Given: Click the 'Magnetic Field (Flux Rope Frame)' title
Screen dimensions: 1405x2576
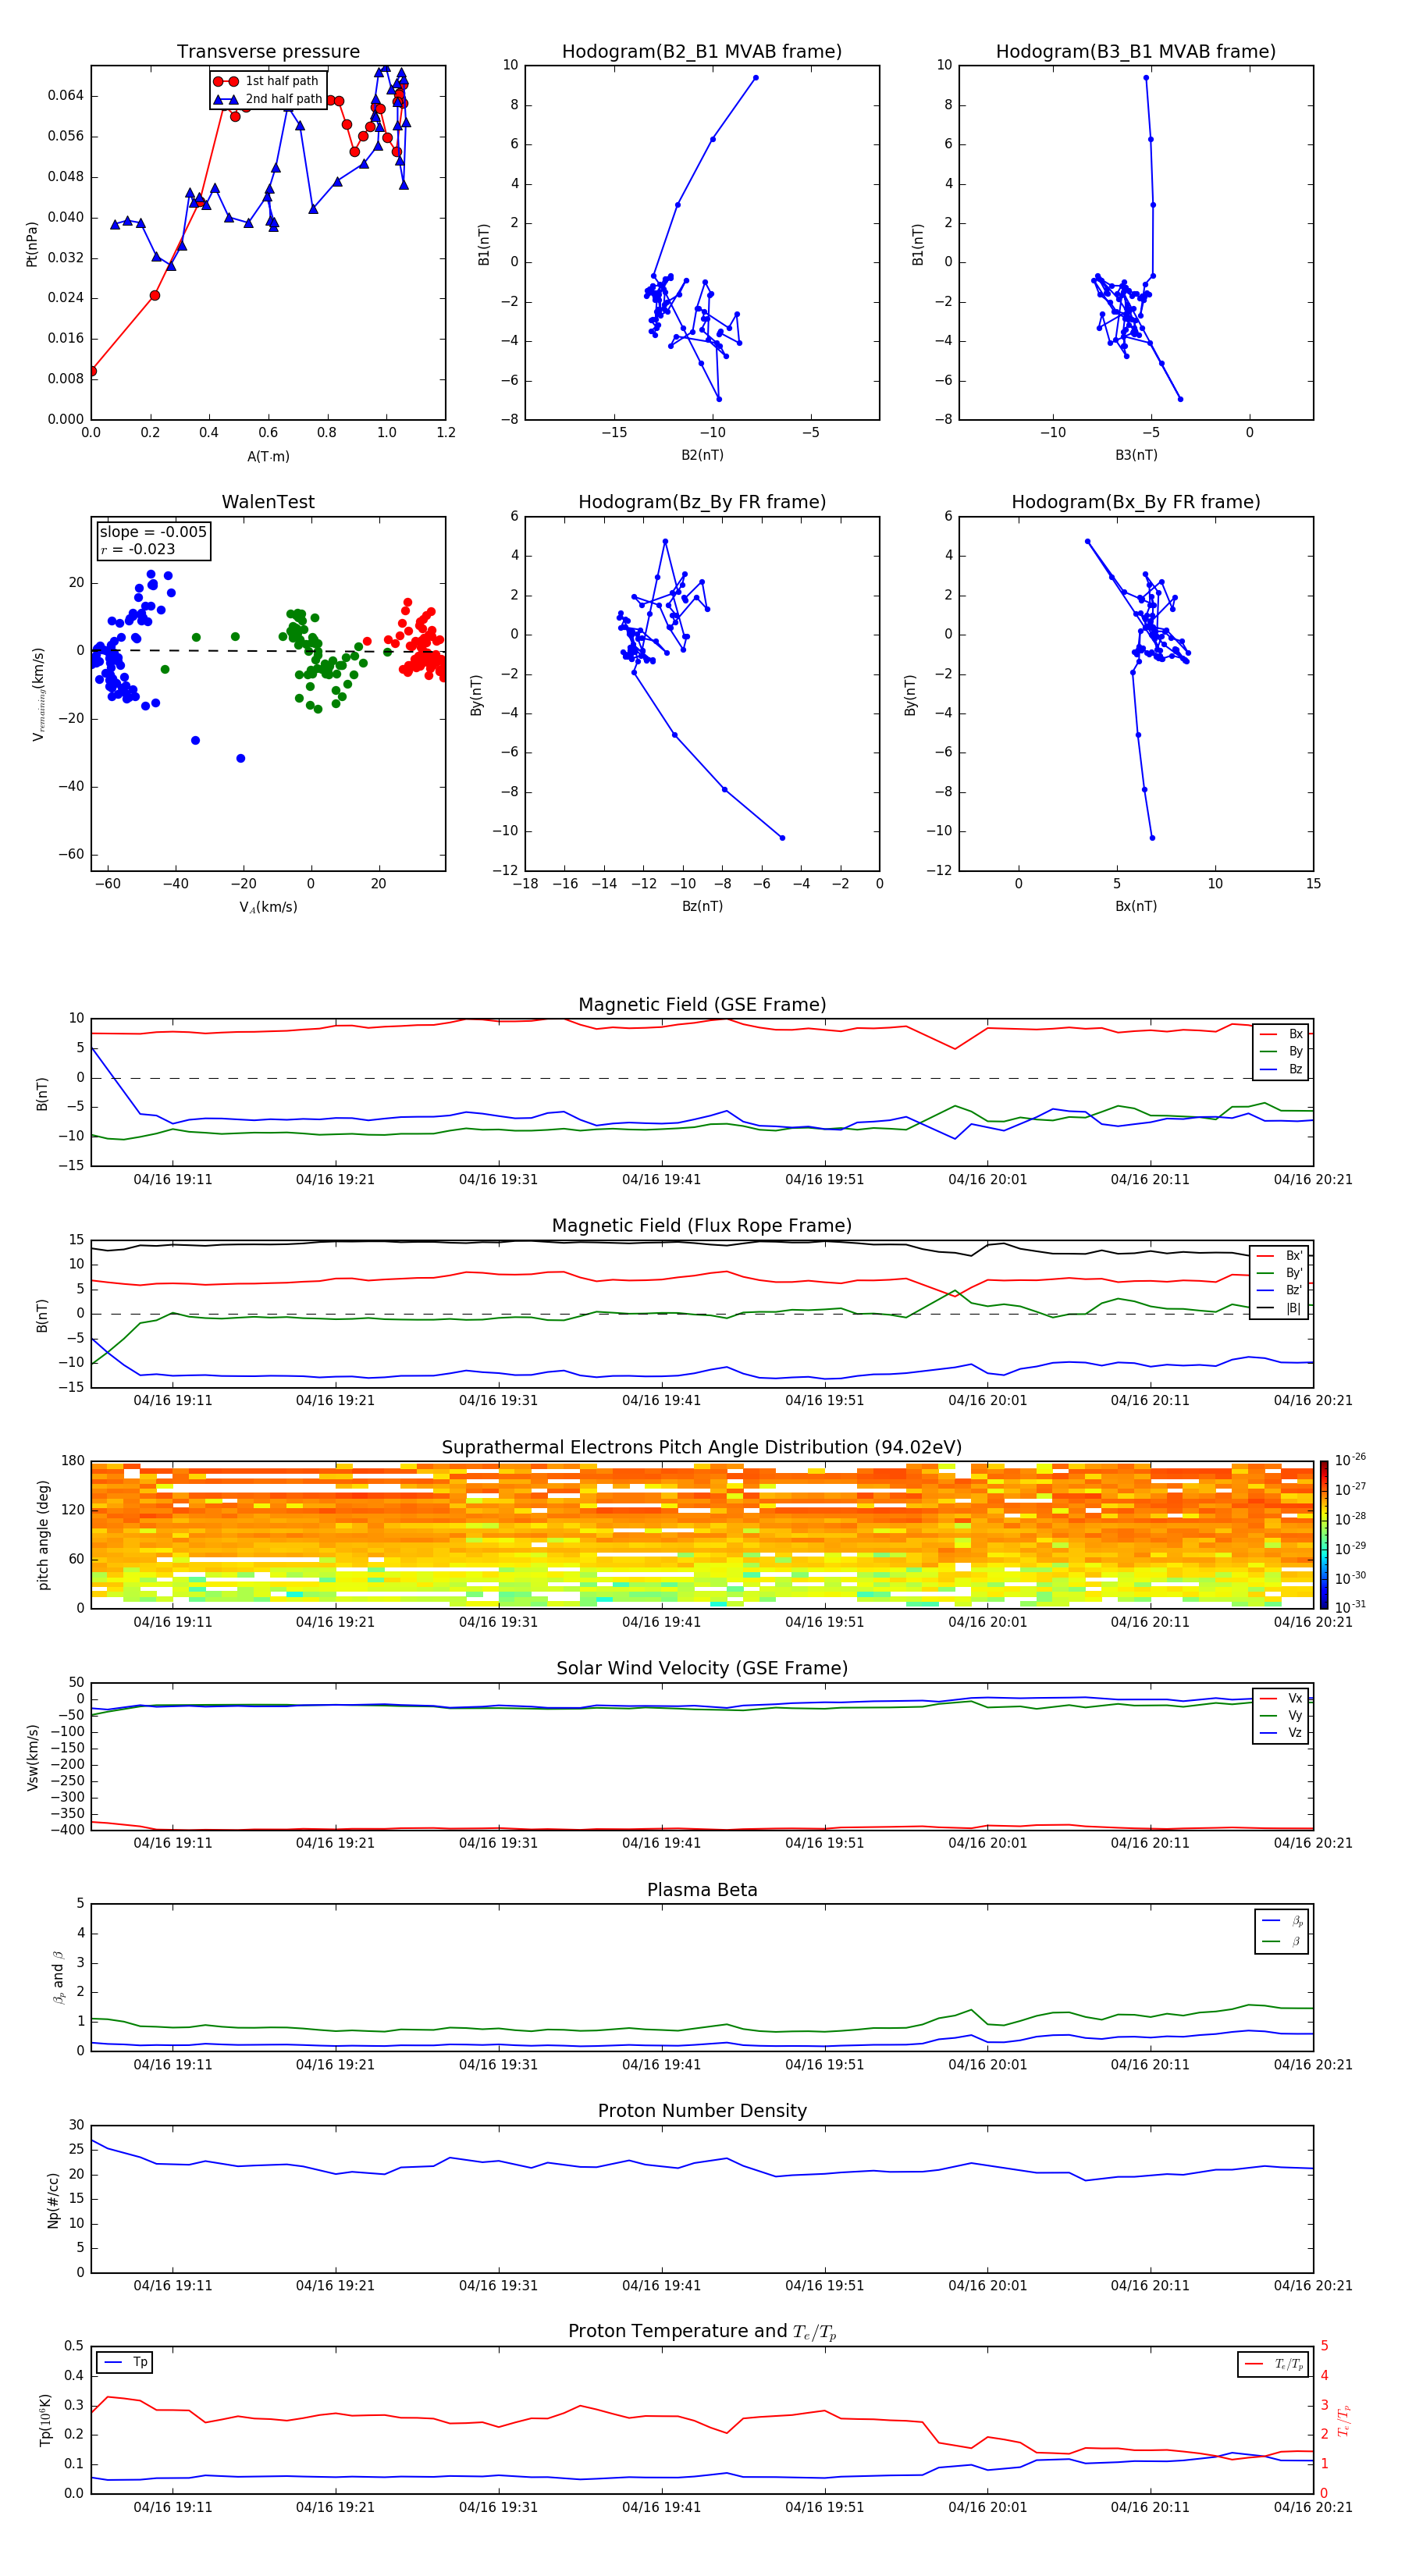Looking at the screenshot, I should [702, 1225].
